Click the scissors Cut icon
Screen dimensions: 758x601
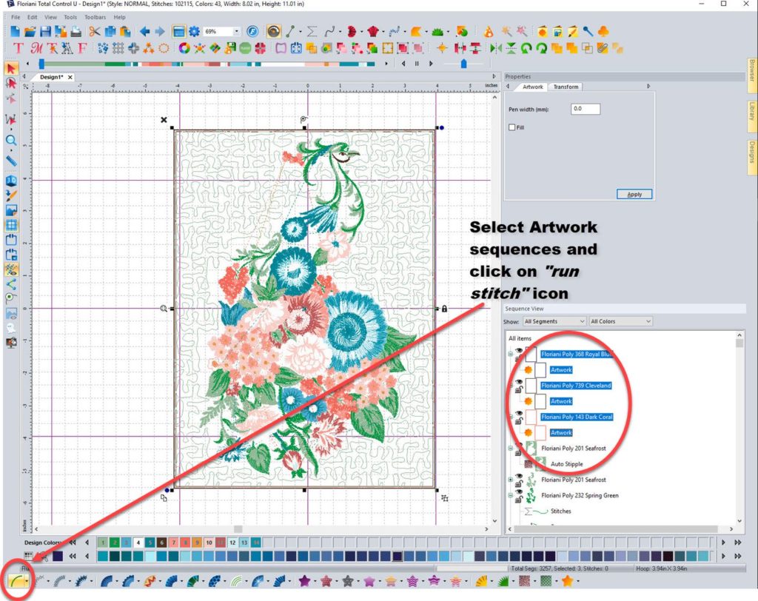coord(94,31)
